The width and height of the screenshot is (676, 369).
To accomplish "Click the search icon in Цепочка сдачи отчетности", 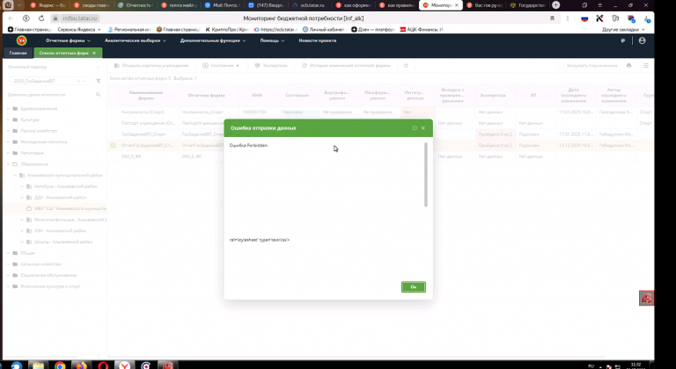I will [x=98, y=95].
